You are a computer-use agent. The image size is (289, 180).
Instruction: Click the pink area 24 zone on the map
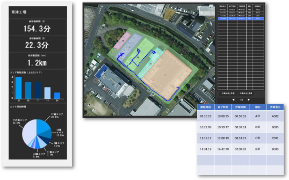123,41
